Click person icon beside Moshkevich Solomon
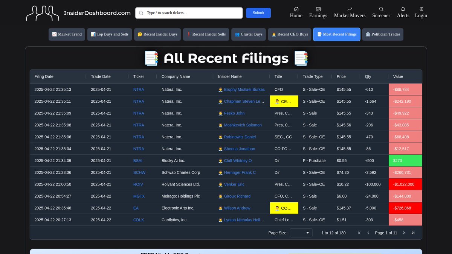 (220, 125)
